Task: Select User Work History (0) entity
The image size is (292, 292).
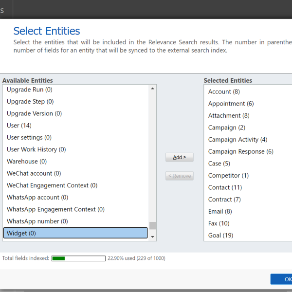Action: tap(36, 149)
